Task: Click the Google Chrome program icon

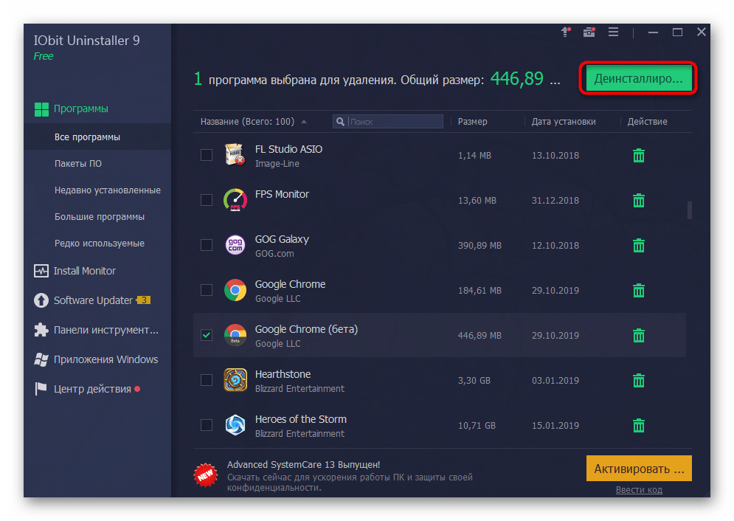Action: [x=235, y=291]
